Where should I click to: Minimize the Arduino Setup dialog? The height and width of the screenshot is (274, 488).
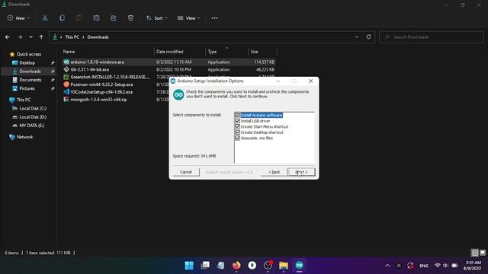pos(278,81)
